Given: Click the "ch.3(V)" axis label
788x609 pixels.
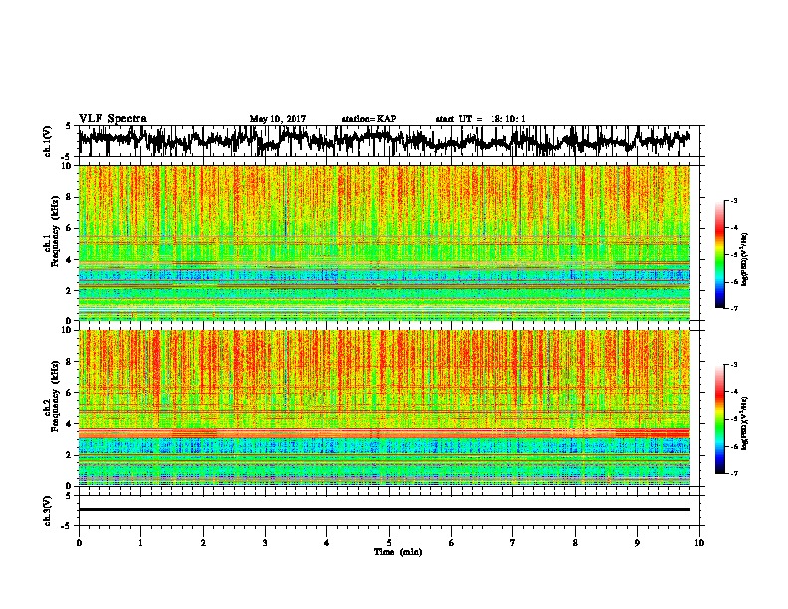Looking at the screenshot, I should pos(48,510).
